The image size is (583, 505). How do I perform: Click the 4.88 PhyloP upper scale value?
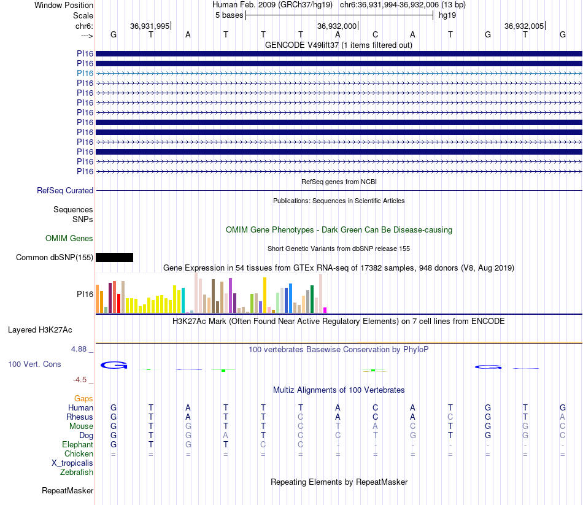click(x=79, y=349)
